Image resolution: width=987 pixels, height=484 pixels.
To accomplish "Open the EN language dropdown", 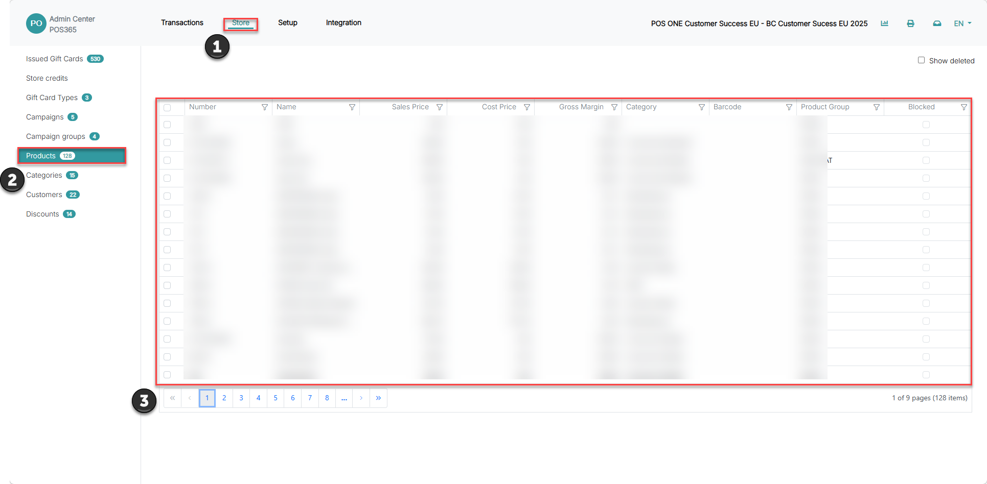I will click(x=962, y=23).
